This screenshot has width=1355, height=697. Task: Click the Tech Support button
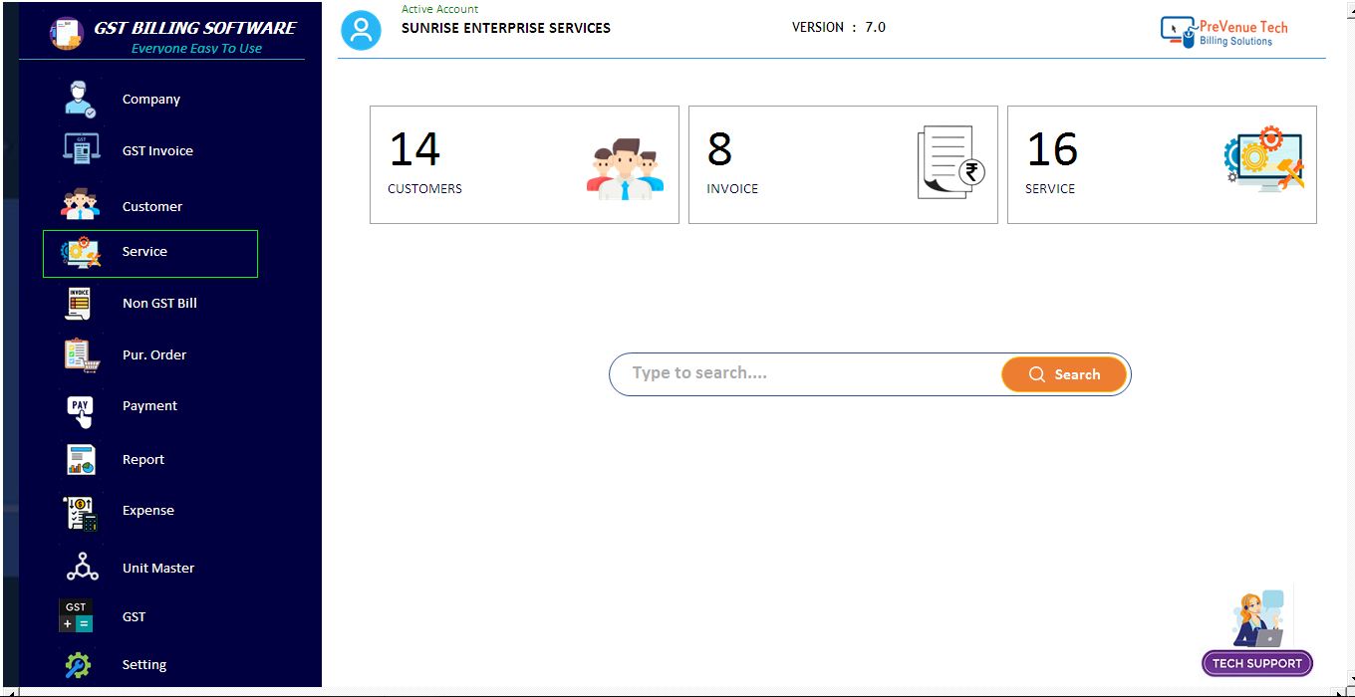click(1257, 663)
